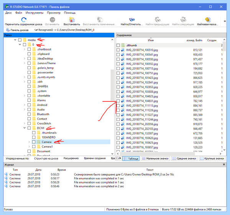Expand the Camera1 folder node
Viewport: 230px width, 215px height.
pyautogui.click(x=29, y=147)
